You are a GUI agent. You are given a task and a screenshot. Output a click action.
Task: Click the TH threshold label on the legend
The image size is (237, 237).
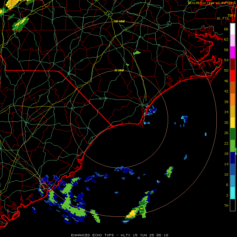pos(226,206)
